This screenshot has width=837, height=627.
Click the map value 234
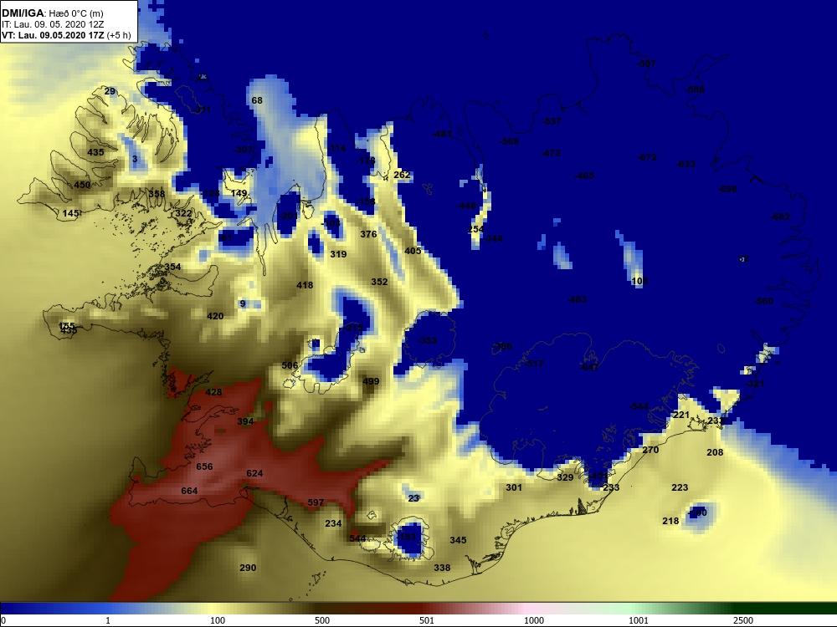point(333,523)
